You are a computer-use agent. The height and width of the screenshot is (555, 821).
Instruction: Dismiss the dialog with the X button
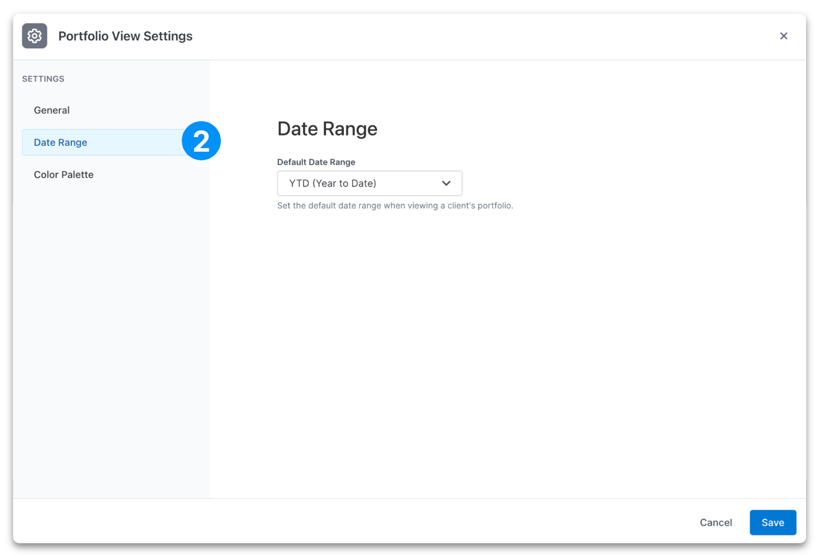click(x=784, y=36)
